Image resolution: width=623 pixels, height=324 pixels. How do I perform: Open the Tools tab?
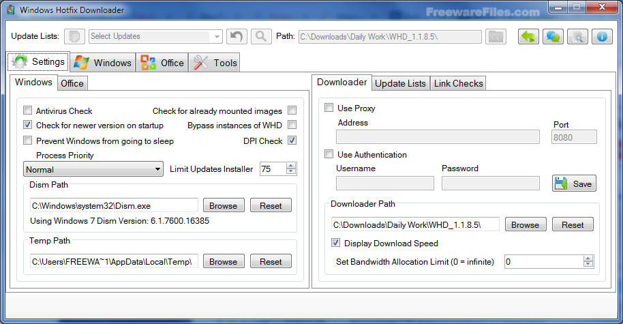coord(214,63)
